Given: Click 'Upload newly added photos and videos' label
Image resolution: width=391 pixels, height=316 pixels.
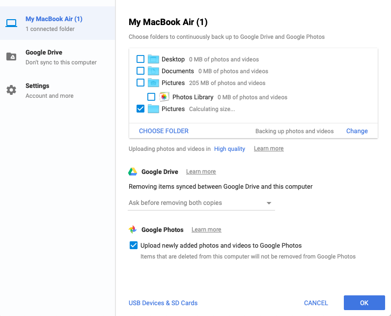Looking at the screenshot, I should 221,245.
